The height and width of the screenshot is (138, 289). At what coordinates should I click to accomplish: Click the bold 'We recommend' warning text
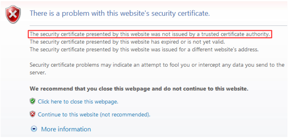tap(139, 88)
